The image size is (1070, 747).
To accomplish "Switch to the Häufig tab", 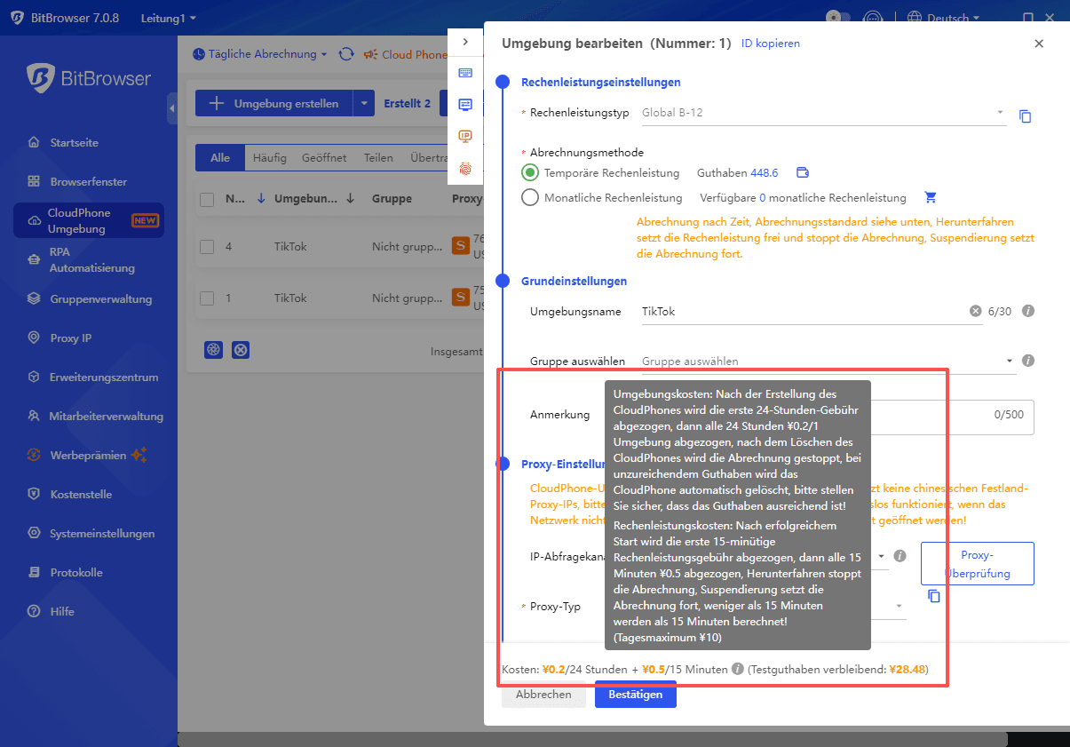I will pyautogui.click(x=270, y=158).
